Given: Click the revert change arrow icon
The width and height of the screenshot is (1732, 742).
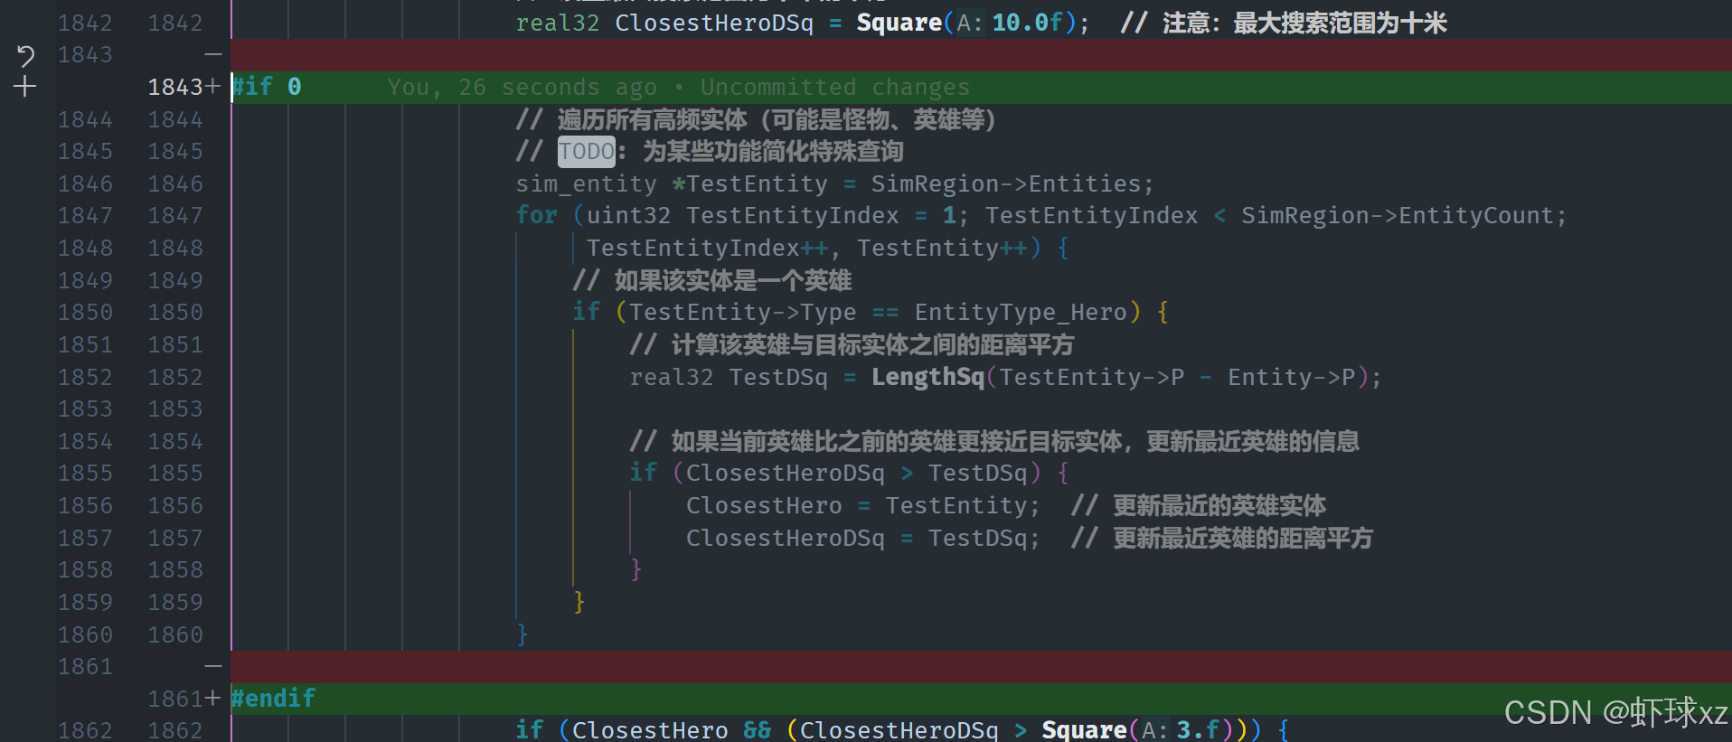Looking at the screenshot, I should coord(25,56).
